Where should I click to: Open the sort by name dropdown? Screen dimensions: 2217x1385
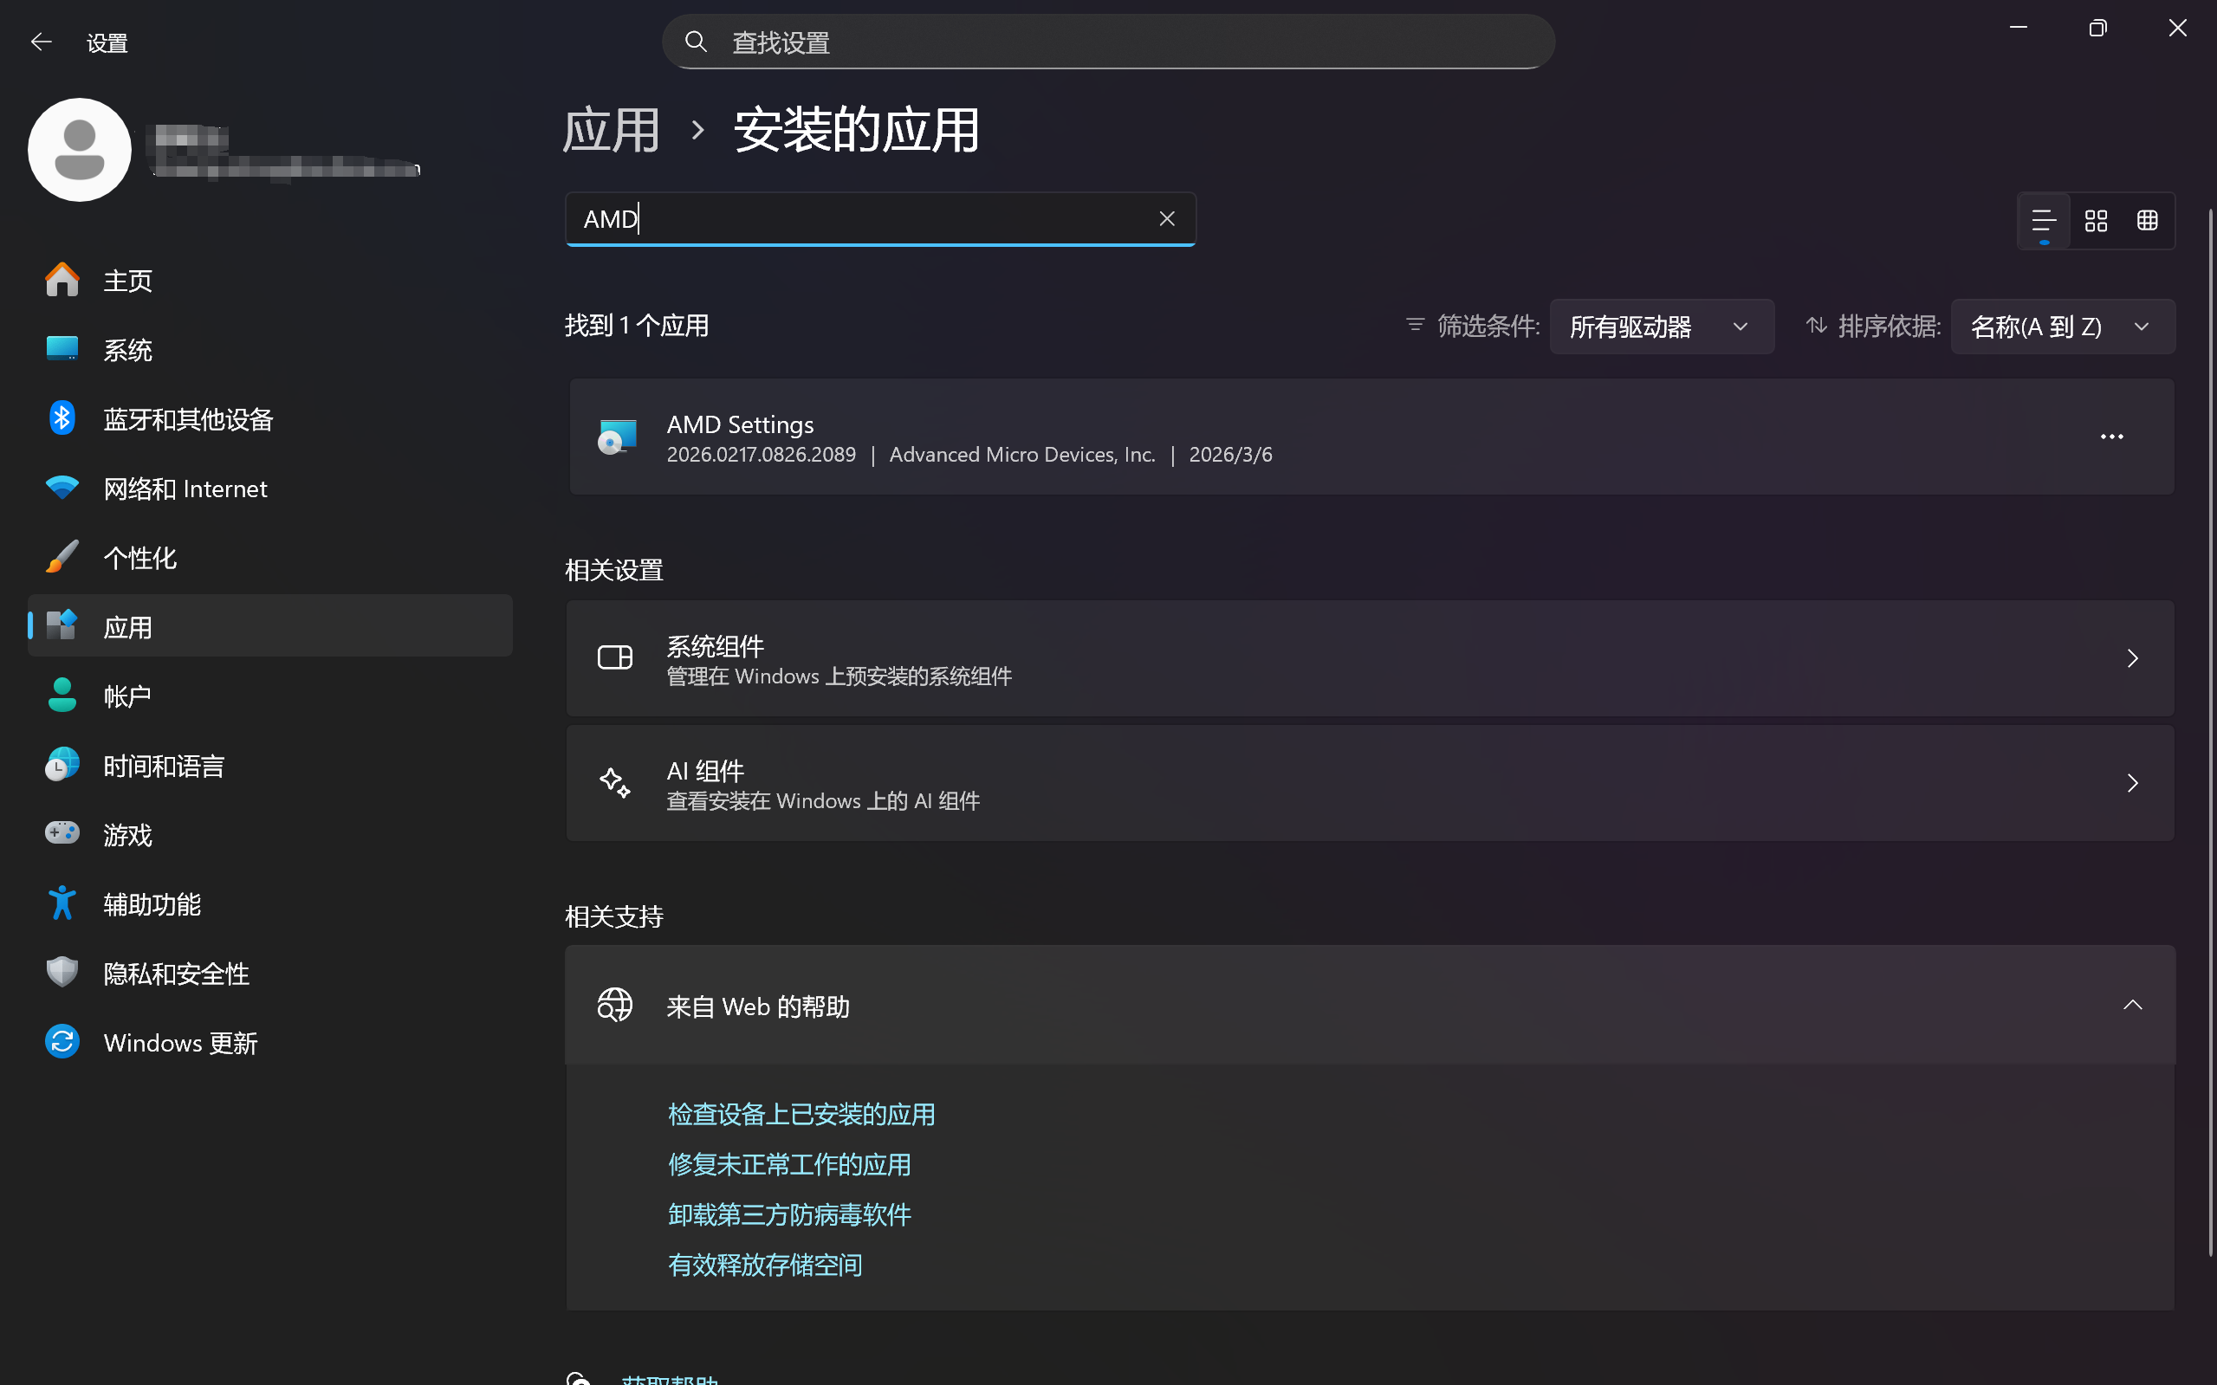click(x=2062, y=327)
